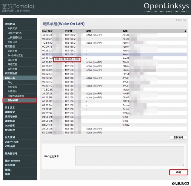Select the Wellg row with MAC 00:01:A8
Viewport: 191px width, 186px height.
[114, 113]
